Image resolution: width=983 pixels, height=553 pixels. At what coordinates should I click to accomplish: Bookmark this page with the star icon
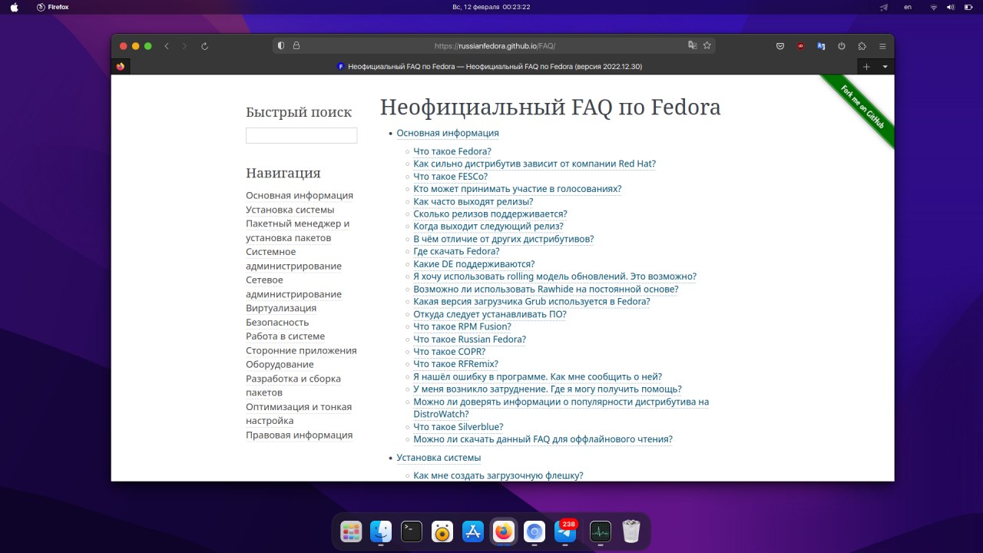707,45
